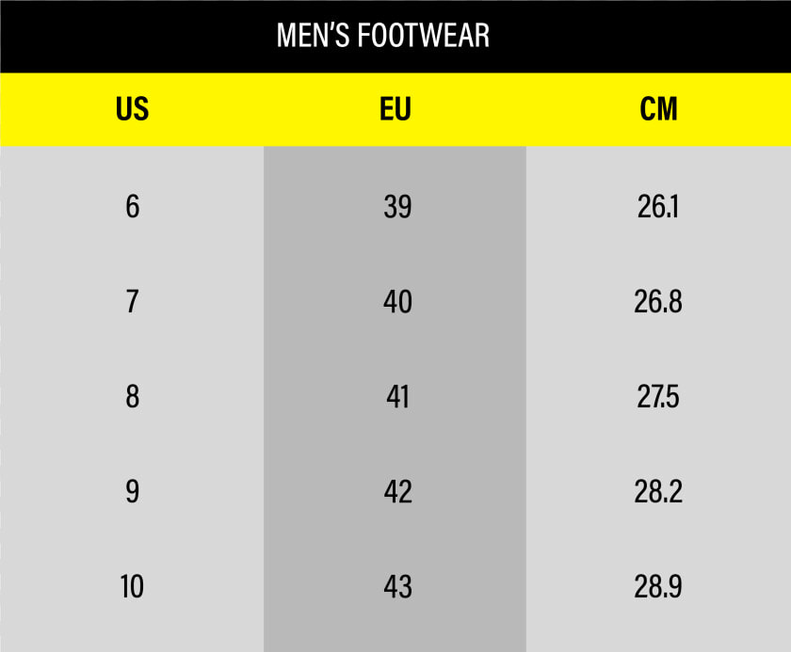
Task: Click the 26.8 centimeter value
Action: (658, 301)
